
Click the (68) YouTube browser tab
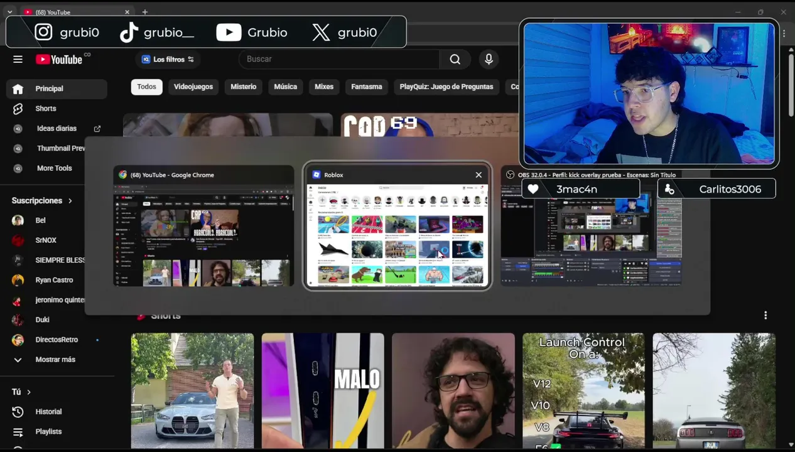[75, 12]
